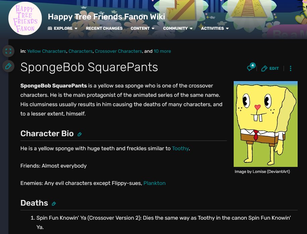Click the 'Image by Lomise (DeviantArt)' caption
Image resolution: width=307 pixels, height=234 pixels.
[x=262, y=172]
